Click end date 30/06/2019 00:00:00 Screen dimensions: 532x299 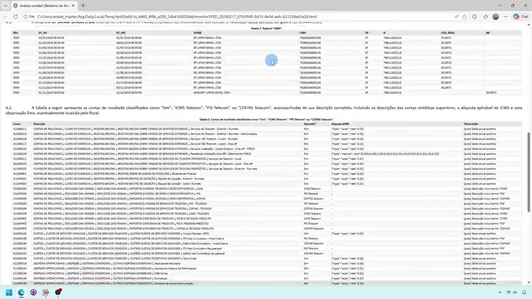coord(129,63)
